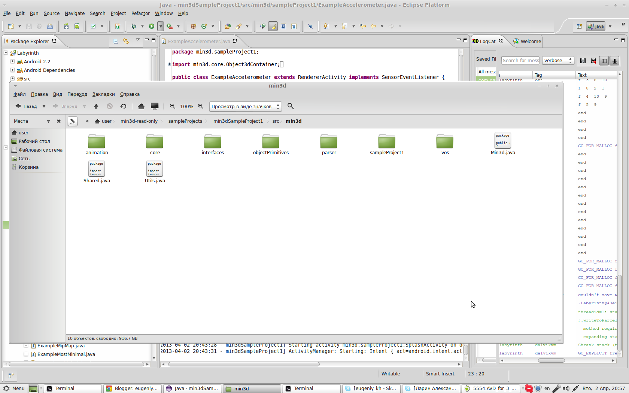Select the ExampleAccelerometer.java editor tab
Viewport: 629px width, 393px height.
(x=199, y=41)
